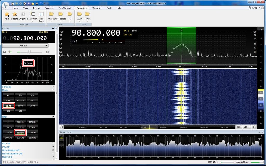The width and height of the screenshot is (266, 166).
Task: Open the WWV time folder dropdown
Action: pos(80,17)
